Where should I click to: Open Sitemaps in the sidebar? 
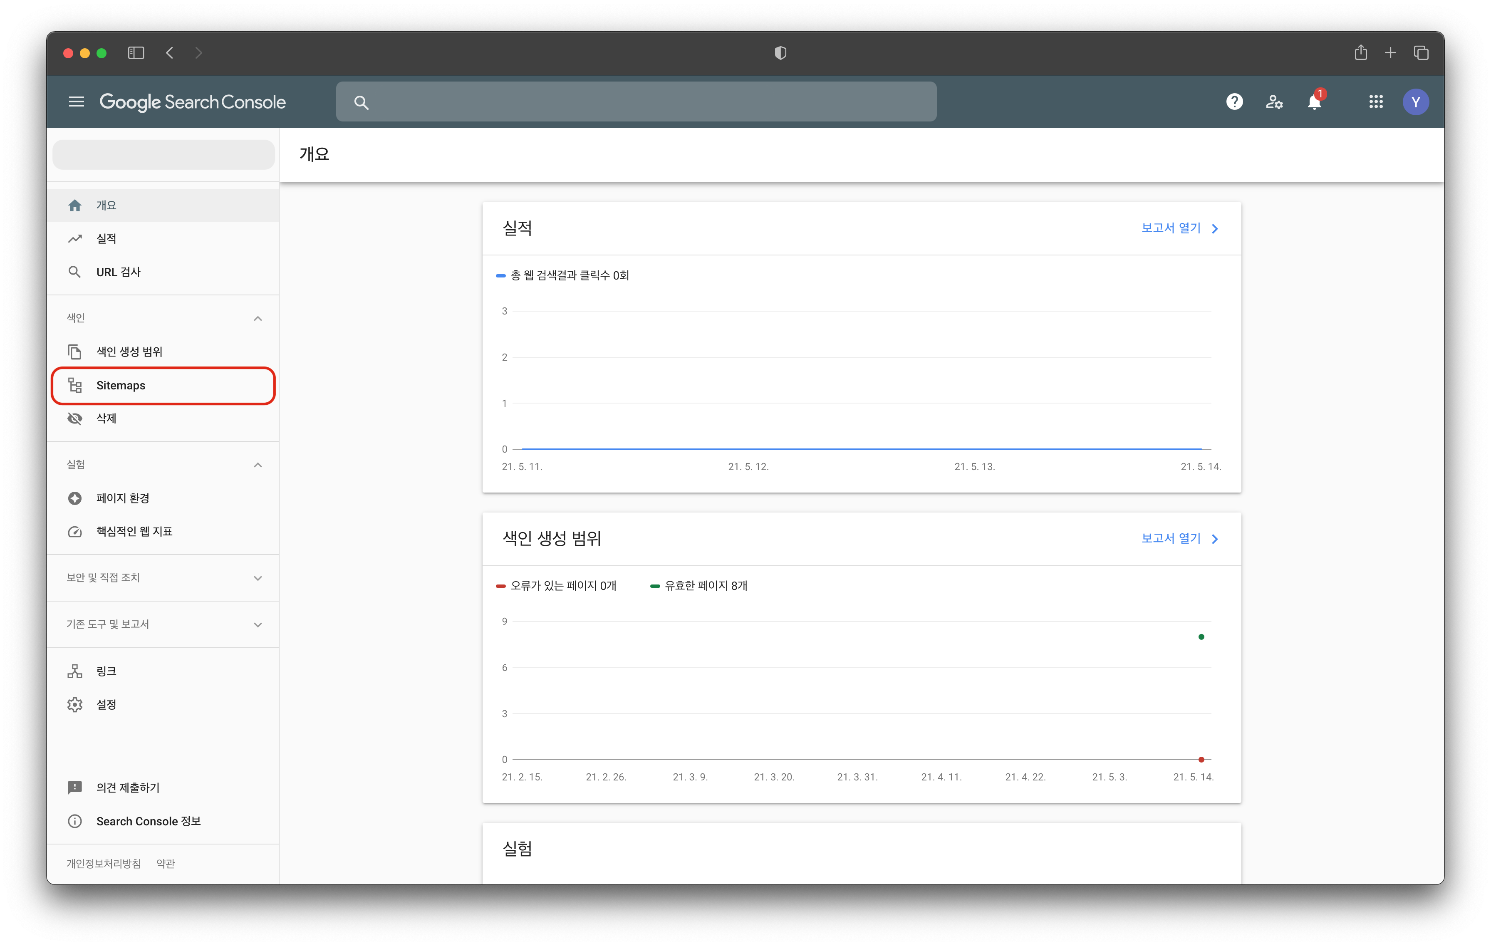click(x=163, y=385)
